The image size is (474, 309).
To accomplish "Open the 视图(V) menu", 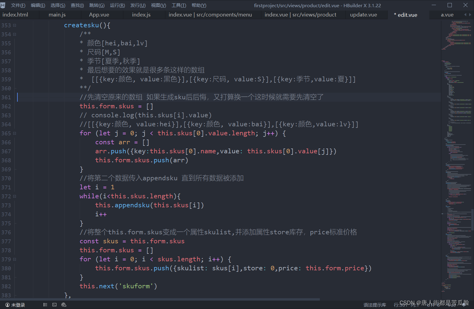I will pyautogui.click(x=158, y=5).
